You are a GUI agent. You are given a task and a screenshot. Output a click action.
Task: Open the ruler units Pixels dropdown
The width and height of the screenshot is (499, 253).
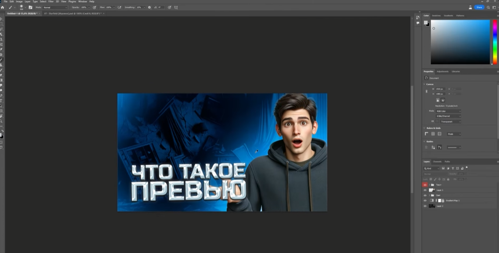pyautogui.click(x=454, y=134)
